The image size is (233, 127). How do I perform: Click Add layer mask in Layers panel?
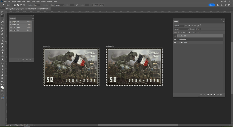(208, 95)
